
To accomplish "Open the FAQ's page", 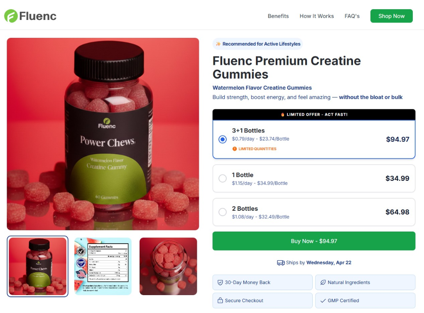I will point(352,16).
